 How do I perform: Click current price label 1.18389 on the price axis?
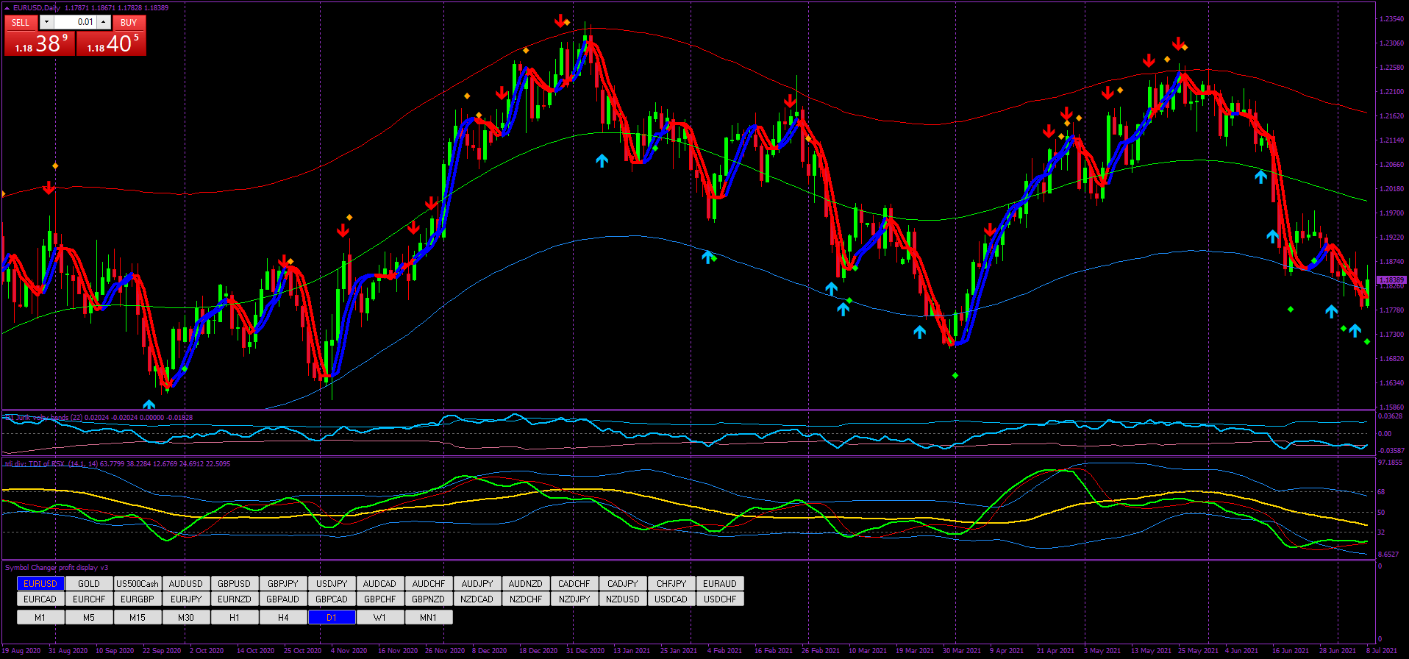coord(1391,280)
